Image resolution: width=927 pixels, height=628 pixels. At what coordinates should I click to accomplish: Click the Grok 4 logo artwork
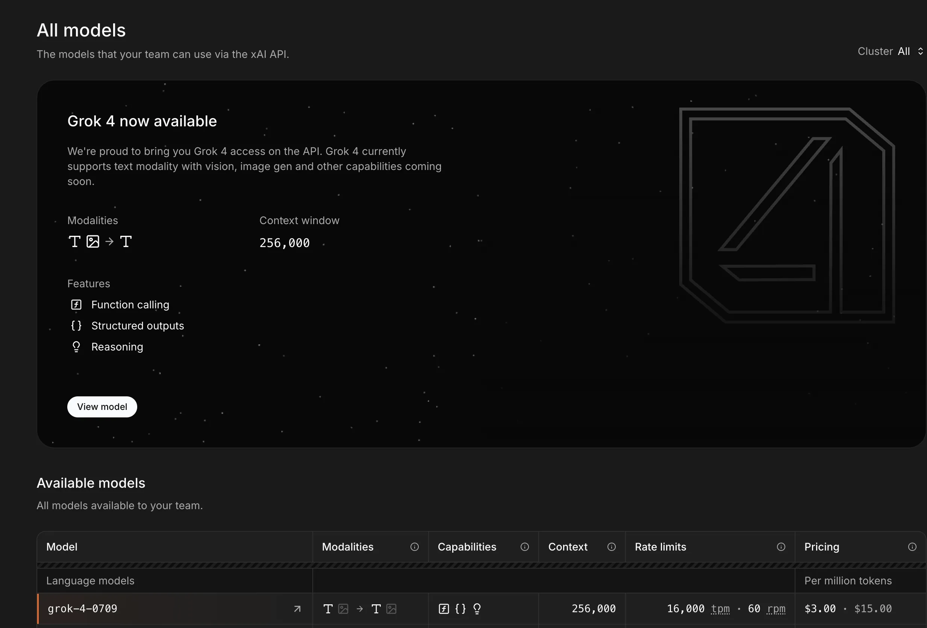click(x=786, y=215)
